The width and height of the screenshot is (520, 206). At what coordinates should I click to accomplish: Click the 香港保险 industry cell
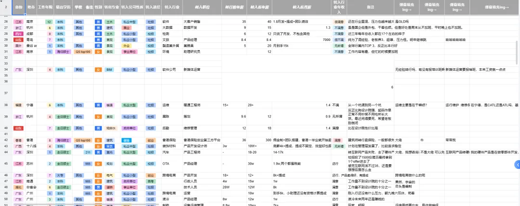pos(172,140)
